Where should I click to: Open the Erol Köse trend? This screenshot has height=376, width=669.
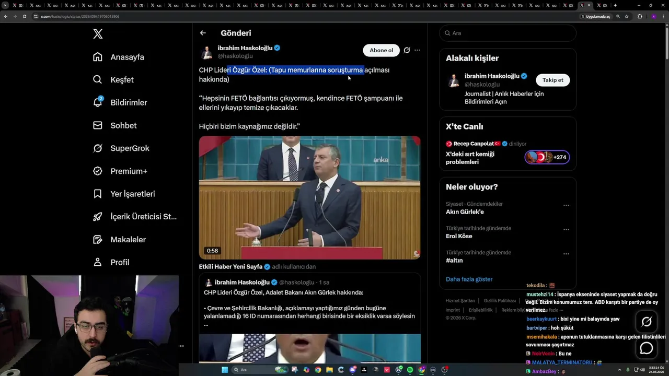click(459, 237)
